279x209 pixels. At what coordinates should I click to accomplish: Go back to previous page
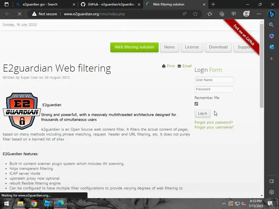(7, 14)
